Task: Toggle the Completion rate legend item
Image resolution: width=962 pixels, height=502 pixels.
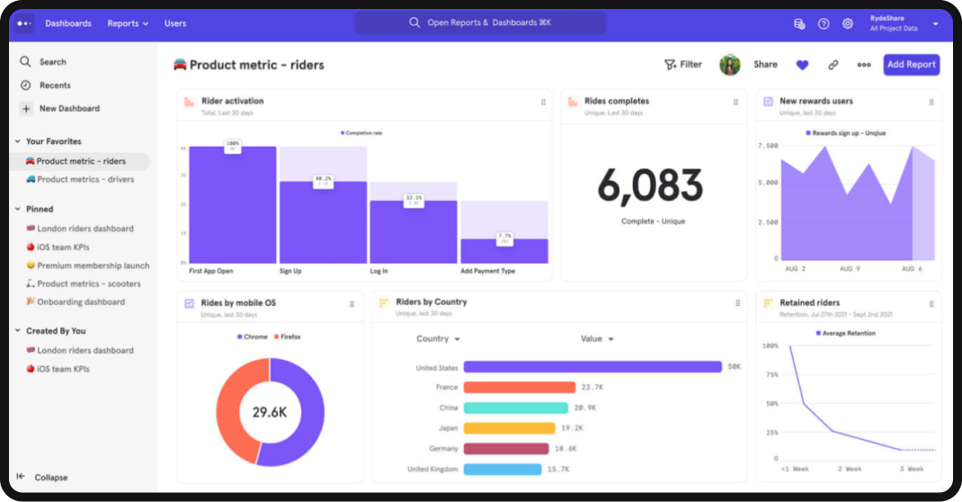Action: tap(361, 132)
